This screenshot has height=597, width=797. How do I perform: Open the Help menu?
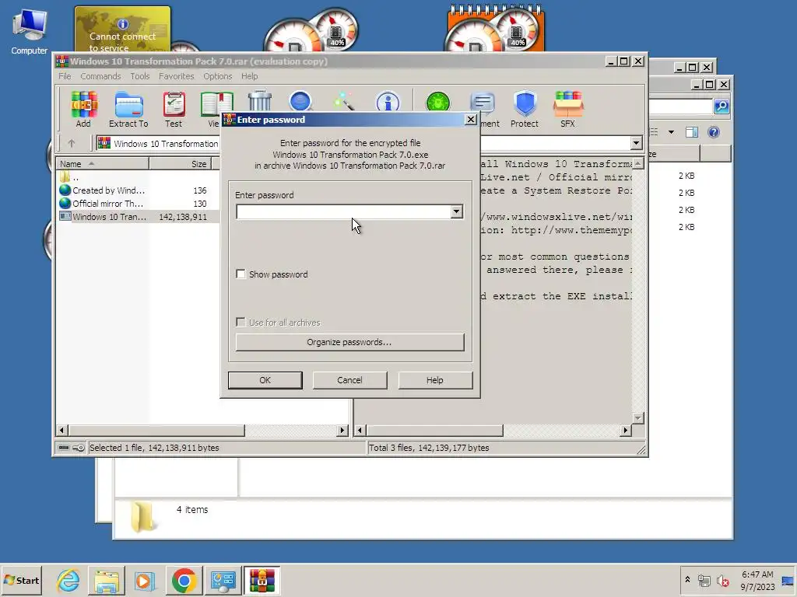click(250, 76)
